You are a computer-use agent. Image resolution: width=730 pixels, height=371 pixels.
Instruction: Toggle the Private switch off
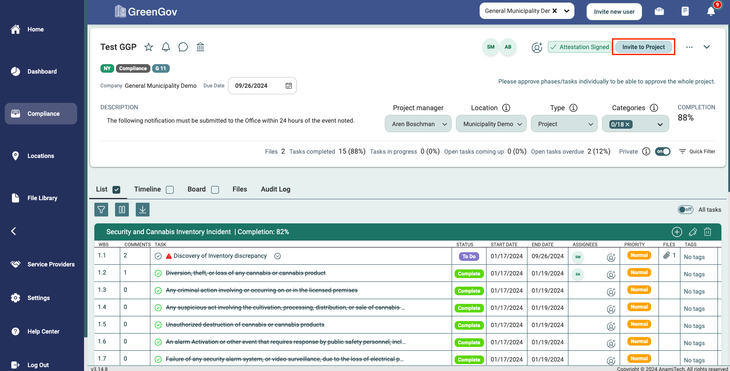point(663,151)
